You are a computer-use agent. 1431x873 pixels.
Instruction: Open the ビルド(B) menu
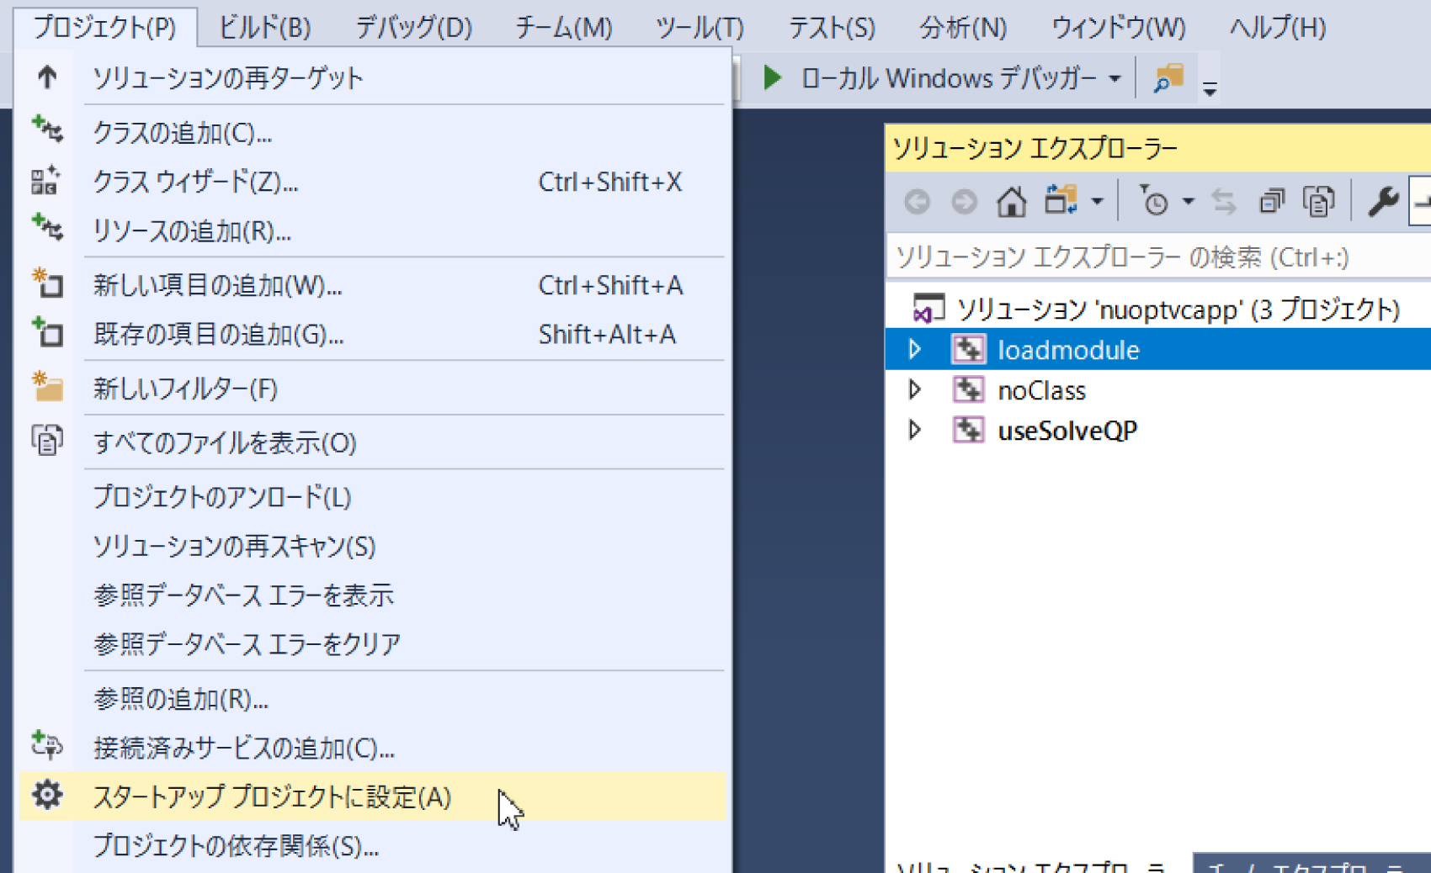tap(264, 28)
